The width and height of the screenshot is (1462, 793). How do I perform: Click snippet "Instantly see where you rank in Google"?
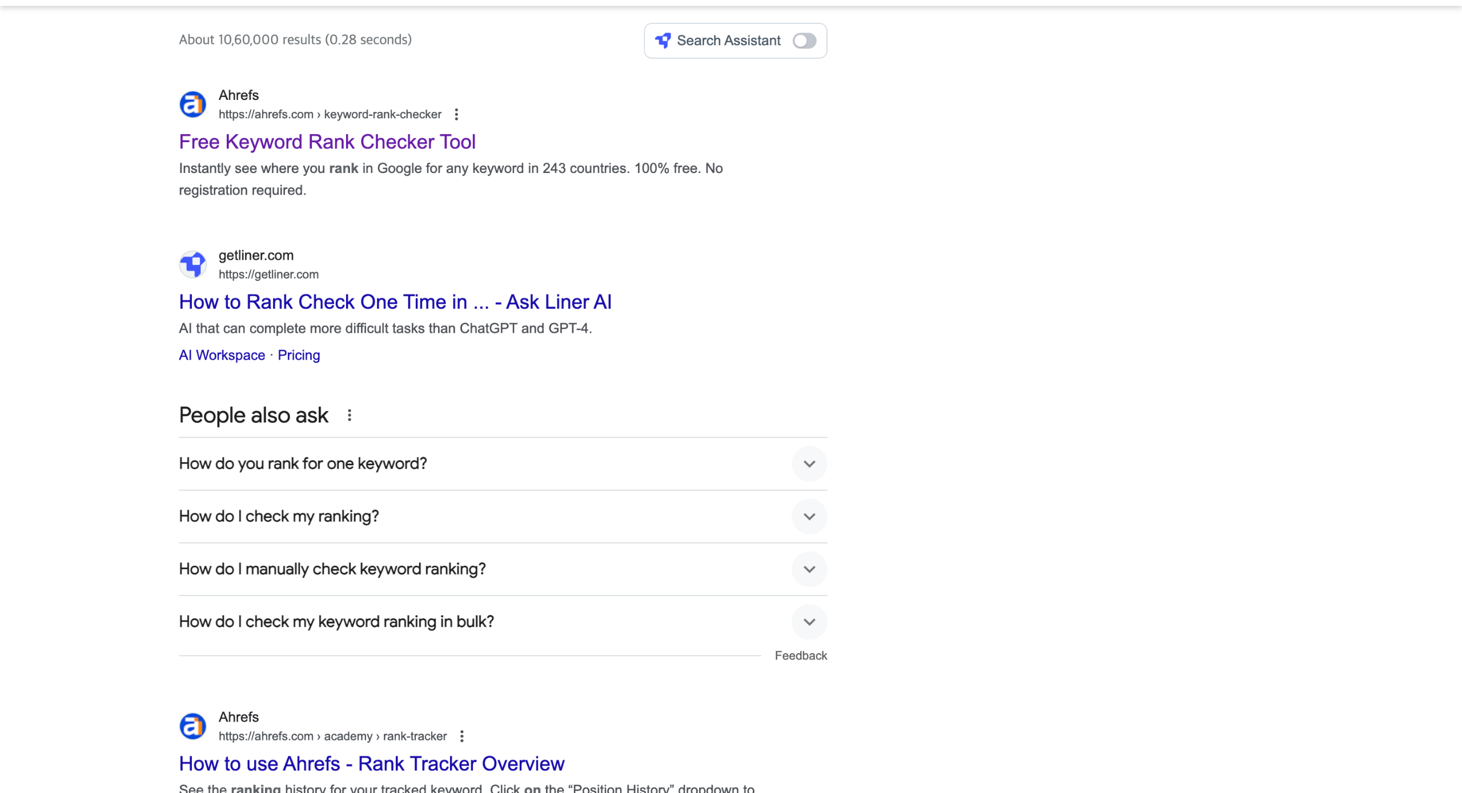click(x=451, y=179)
